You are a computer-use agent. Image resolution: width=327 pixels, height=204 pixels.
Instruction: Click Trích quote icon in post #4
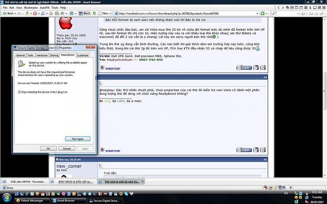coord(245,150)
